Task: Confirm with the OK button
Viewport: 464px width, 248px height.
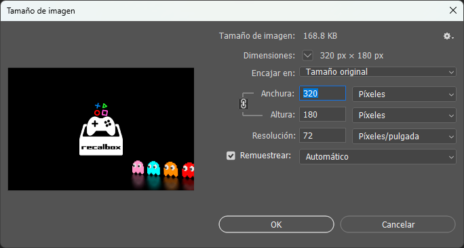Action: pos(276,224)
